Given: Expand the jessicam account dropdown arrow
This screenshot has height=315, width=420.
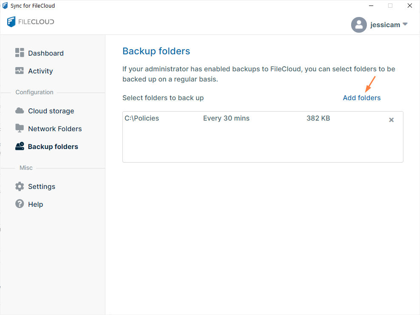Looking at the screenshot, I should pos(405,24).
